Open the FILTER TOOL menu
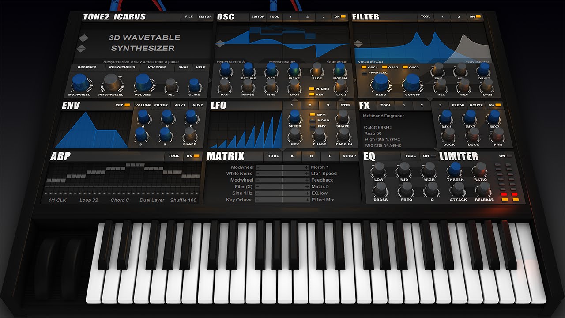 426,17
